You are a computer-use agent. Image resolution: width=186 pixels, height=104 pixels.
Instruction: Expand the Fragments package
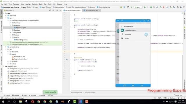click(x=10, y=32)
